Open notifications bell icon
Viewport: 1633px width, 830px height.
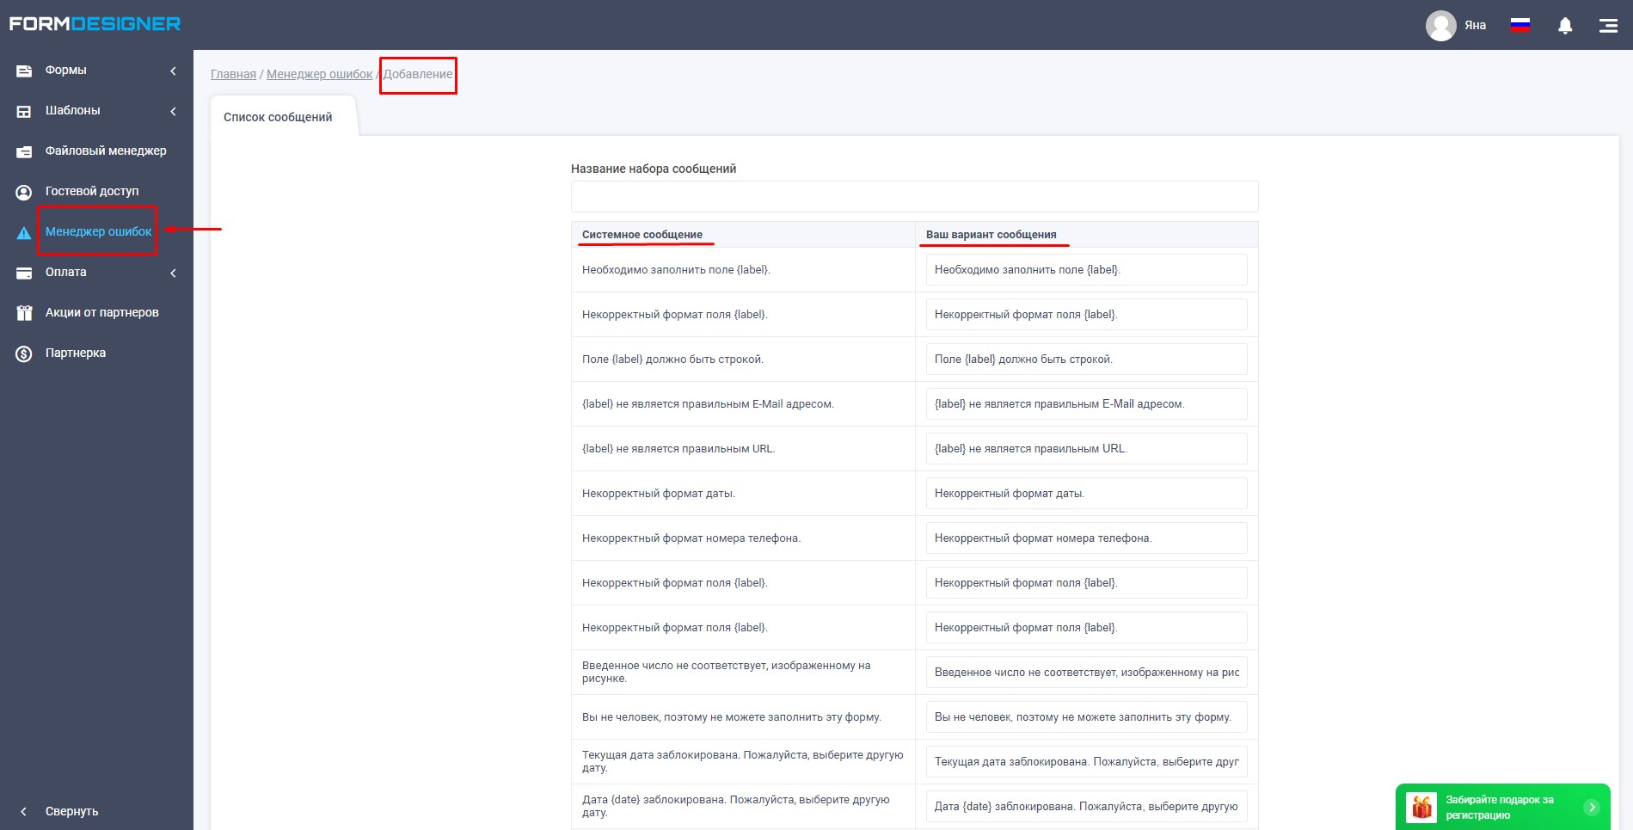click(1565, 25)
